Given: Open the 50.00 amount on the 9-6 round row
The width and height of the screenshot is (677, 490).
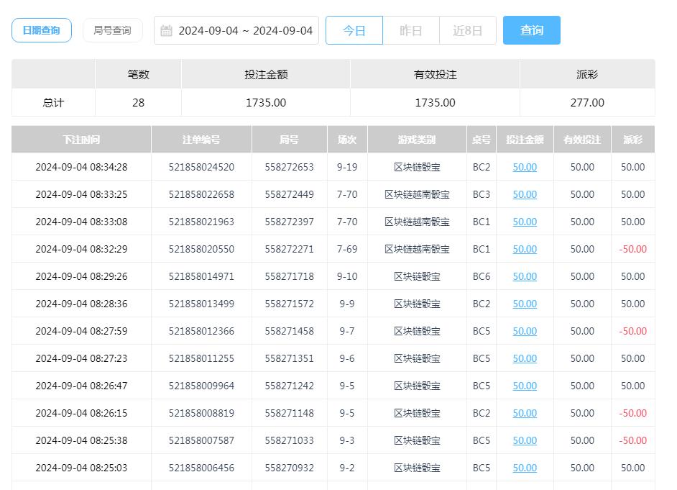Looking at the screenshot, I should pyautogui.click(x=524, y=358).
